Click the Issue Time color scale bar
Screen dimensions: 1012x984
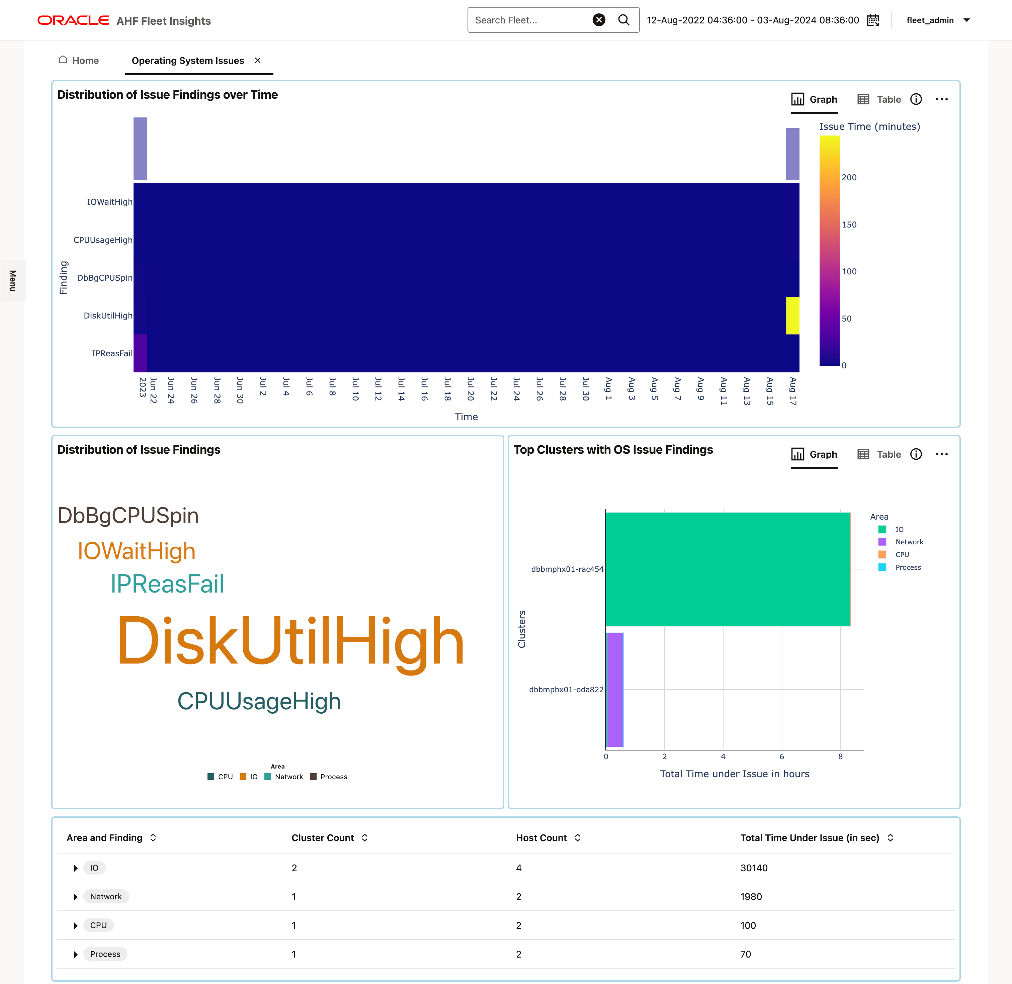point(829,251)
